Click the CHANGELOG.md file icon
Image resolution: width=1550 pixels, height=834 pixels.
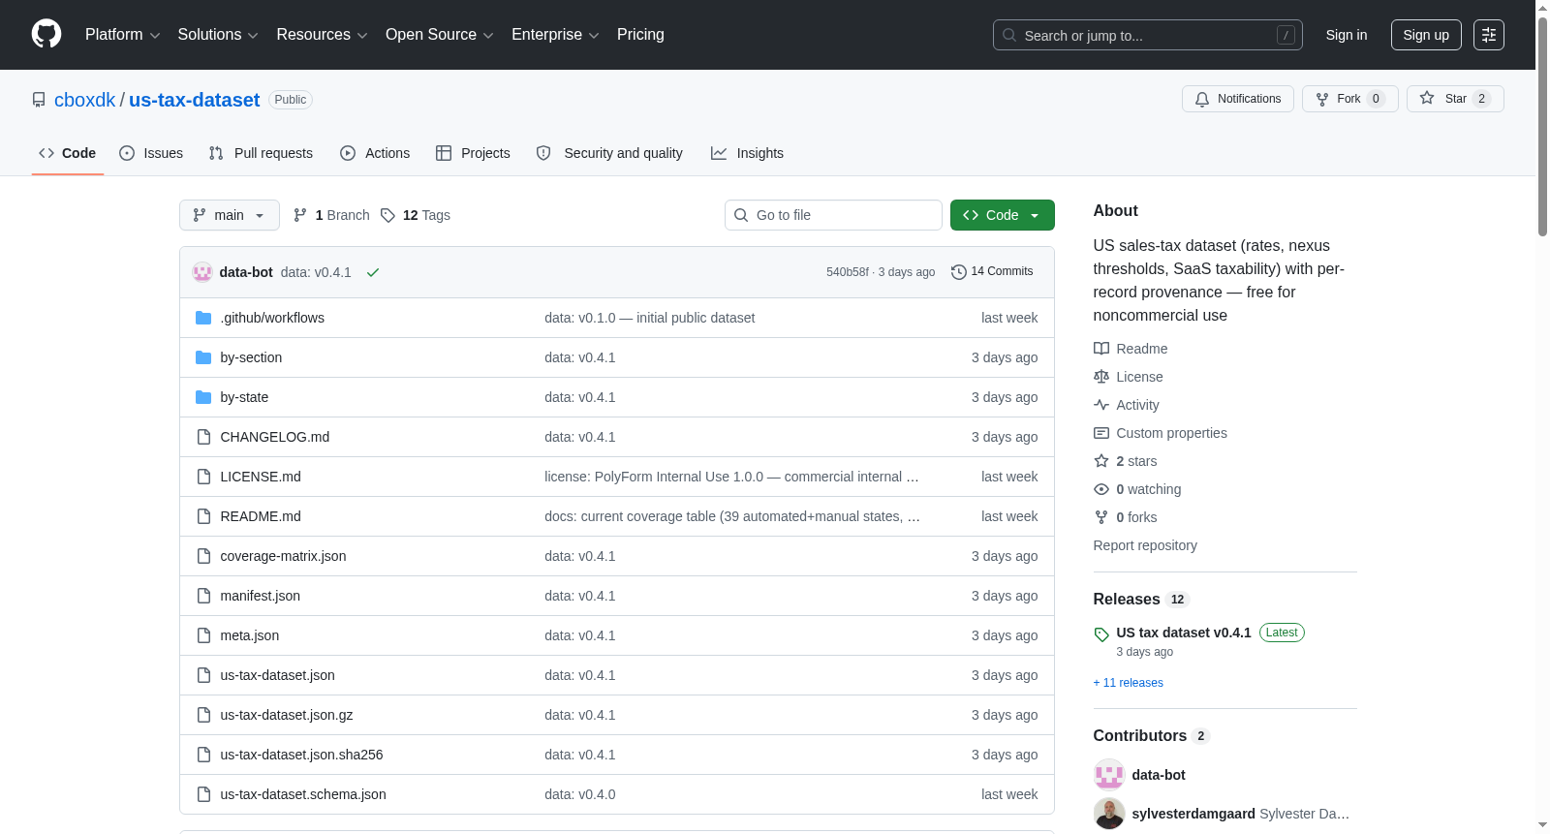[x=203, y=437]
